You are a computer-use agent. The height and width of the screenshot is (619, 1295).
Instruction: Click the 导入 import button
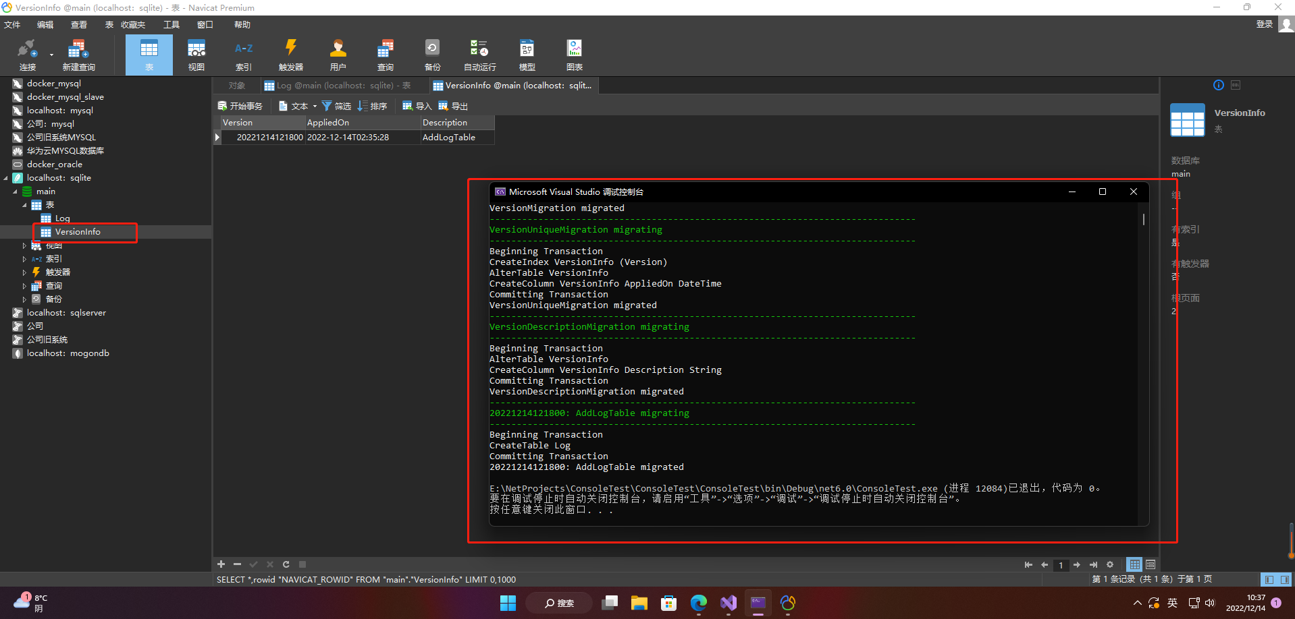(x=417, y=106)
